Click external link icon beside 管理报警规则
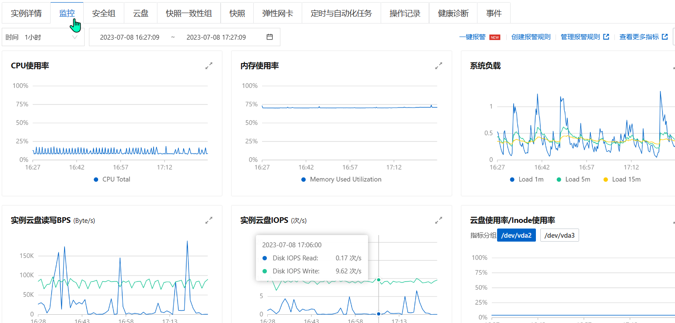The image size is (675, 323). pos(606,37)
